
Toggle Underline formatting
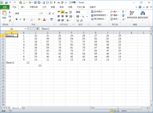pos(24,19)
